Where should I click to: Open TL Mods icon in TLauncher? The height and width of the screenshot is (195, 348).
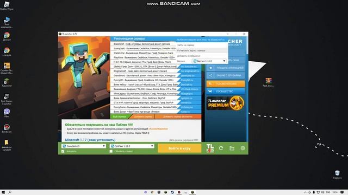point(210,148)
